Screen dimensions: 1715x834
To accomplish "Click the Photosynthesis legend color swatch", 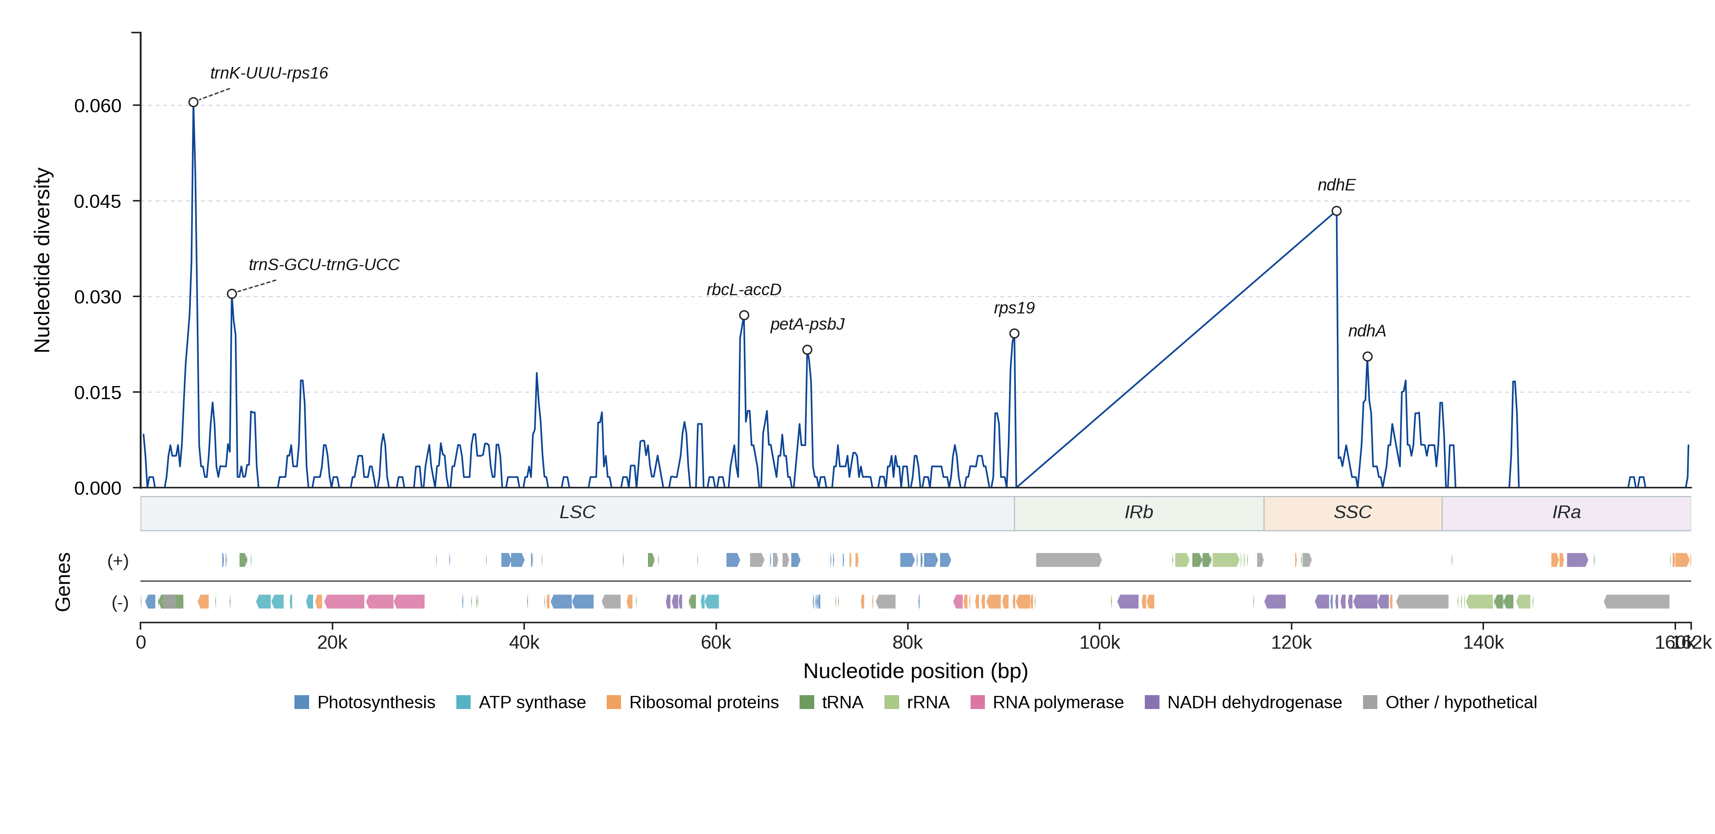I will click(302, 702).
